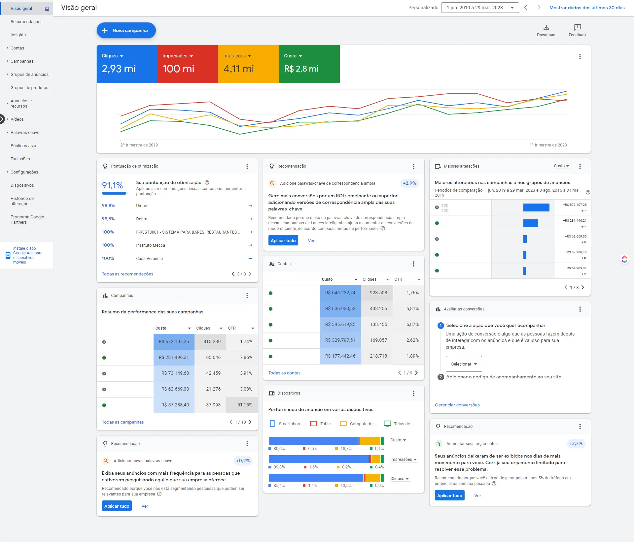This screenshot has height=542, width=634.
Task: Click the Download icon
Action: point(546,27)
